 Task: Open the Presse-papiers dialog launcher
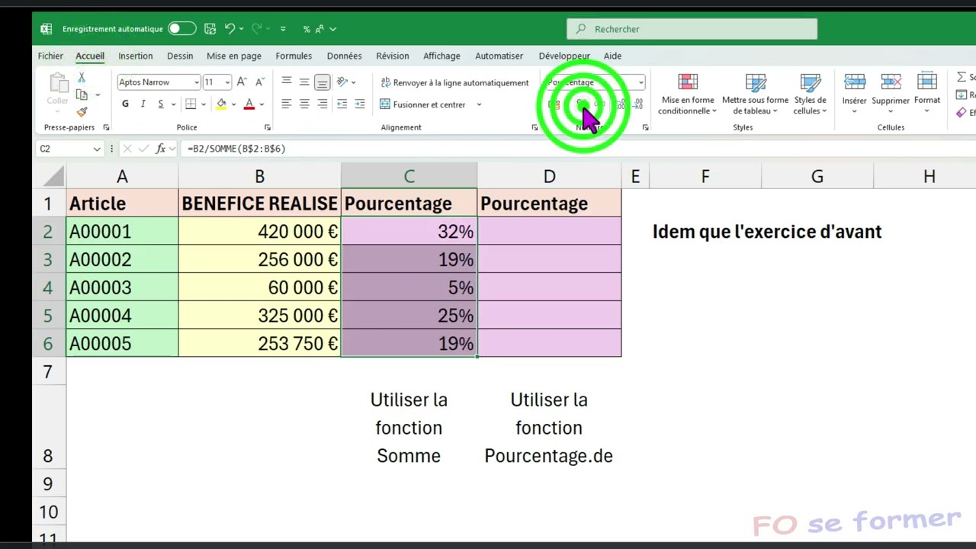click(106, 127)
